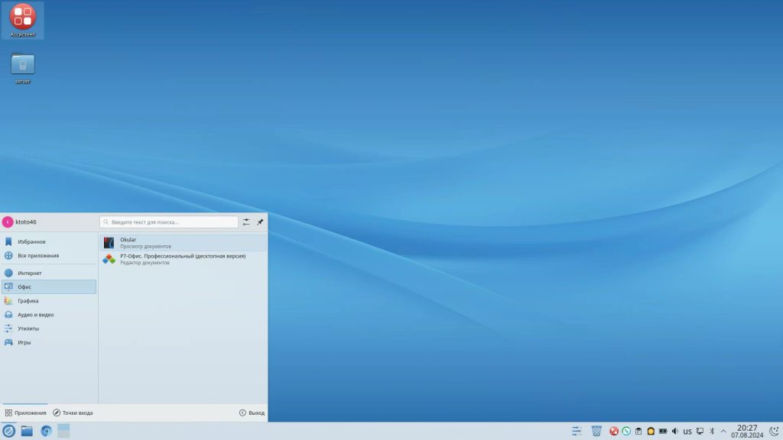Select Интернет category
This screenshot has width=783, height=440.
pos(49,273)
